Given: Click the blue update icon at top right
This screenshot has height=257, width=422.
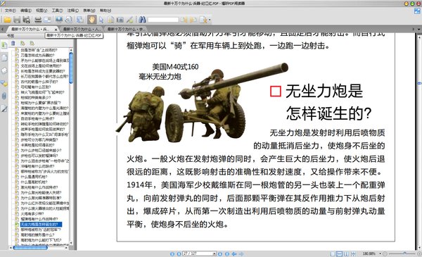Looking at the screenshot, I should [x=417, y=11].
